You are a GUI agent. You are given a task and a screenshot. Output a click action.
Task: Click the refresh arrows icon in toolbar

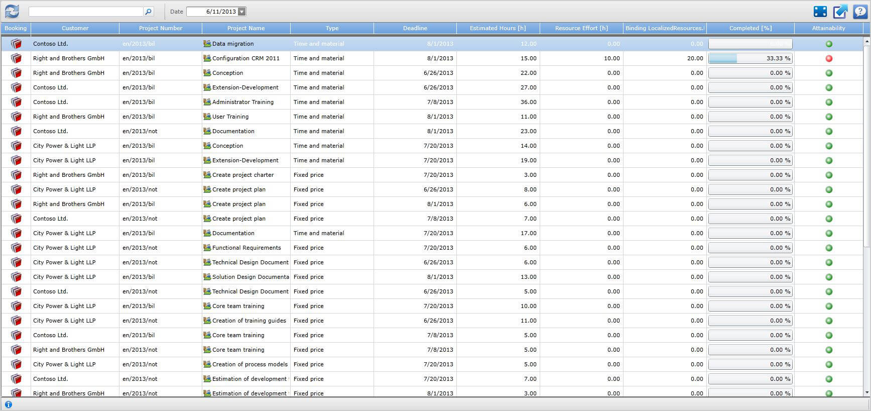(x=12, y=12)
